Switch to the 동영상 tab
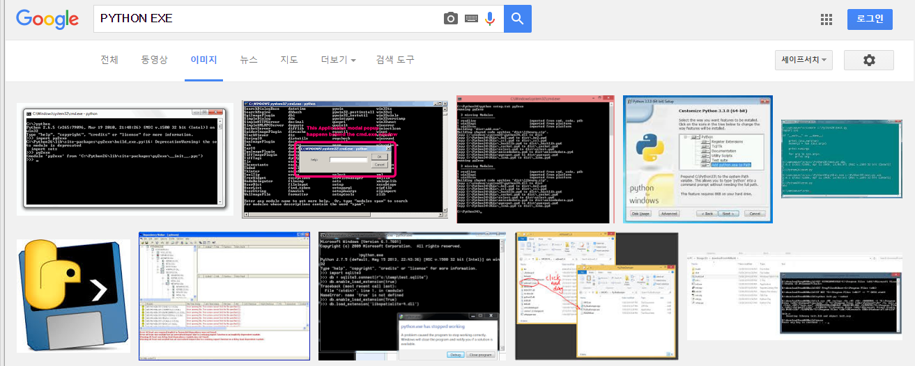Screen dimensions: 915x366 pos(154,60)
